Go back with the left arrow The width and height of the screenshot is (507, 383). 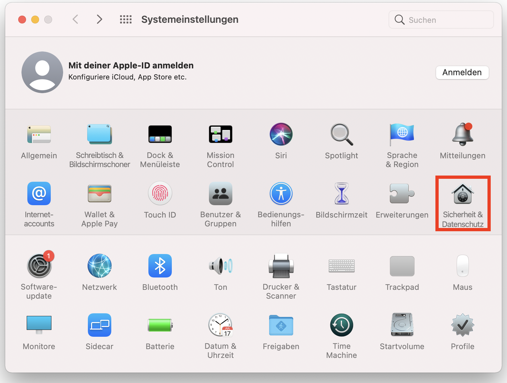pos(75,20)
